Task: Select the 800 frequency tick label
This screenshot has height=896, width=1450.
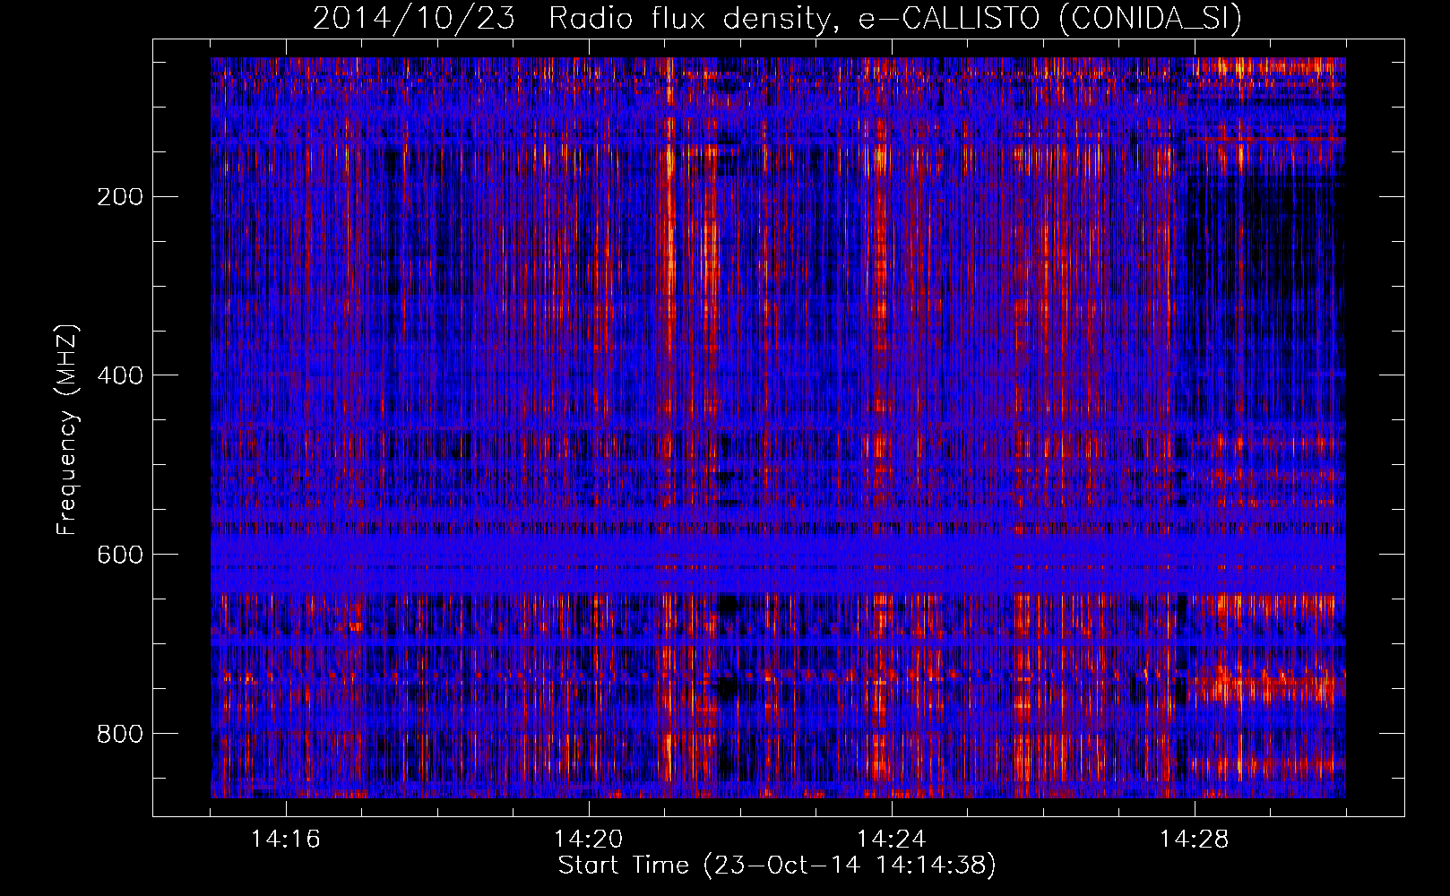Action: tap(120, 734)
